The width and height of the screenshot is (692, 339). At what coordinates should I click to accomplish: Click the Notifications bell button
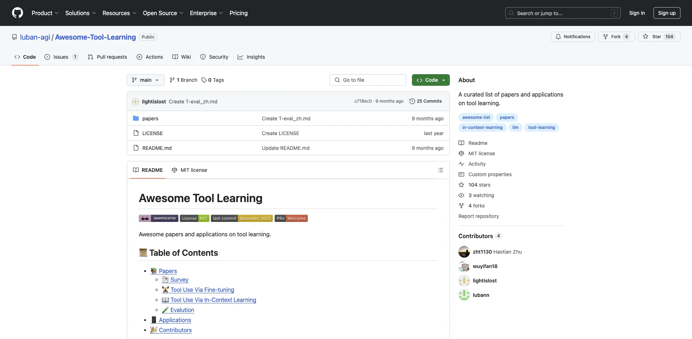point(573,37)
